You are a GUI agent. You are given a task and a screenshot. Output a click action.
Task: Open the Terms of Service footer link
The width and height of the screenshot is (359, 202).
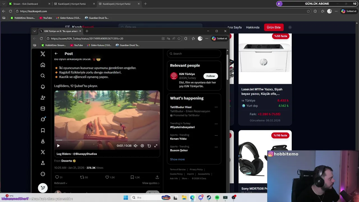pyautogui.click(x=178, y=169)
